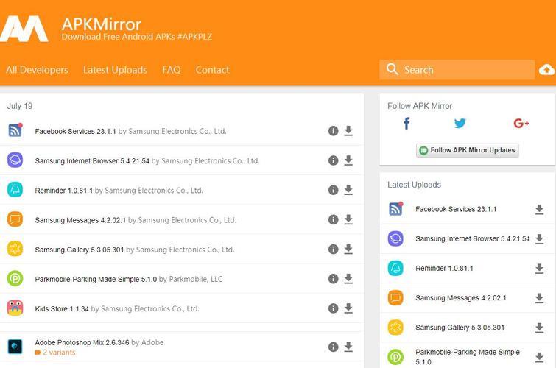This screenshot has width=556, height=368.
Task: Click the search magnifier icon
Action: point(393,69)
